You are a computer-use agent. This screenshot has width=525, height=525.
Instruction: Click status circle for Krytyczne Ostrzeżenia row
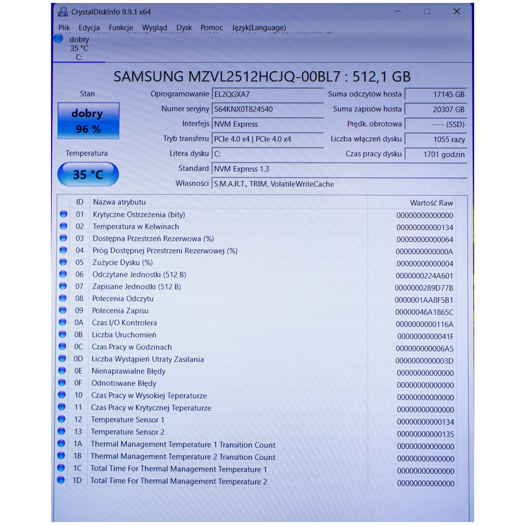63,214
